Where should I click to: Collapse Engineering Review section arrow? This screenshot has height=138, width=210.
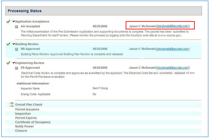pos(14,63)
